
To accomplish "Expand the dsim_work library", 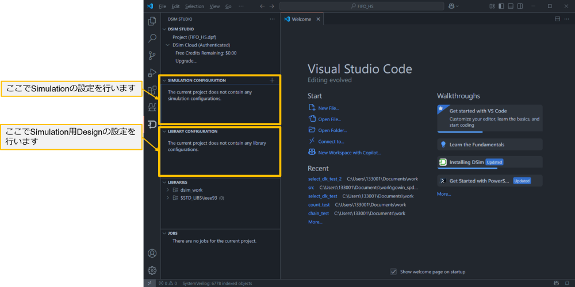I will [168, 190].
